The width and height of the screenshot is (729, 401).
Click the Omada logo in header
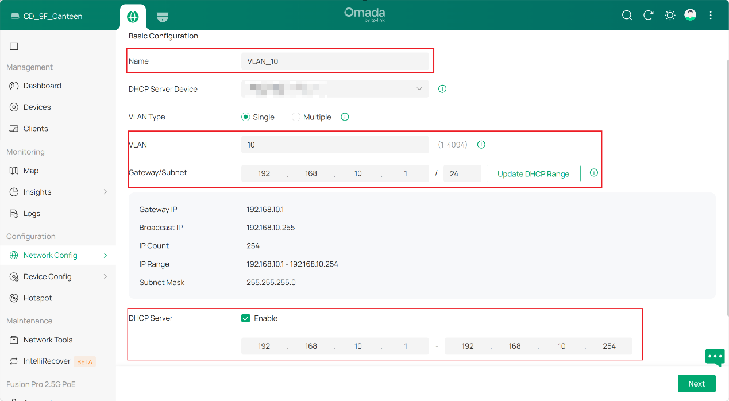pos(364,14)
